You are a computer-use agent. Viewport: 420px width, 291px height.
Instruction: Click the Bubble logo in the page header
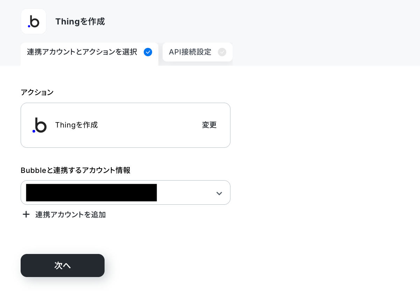[x=34, y=21]
